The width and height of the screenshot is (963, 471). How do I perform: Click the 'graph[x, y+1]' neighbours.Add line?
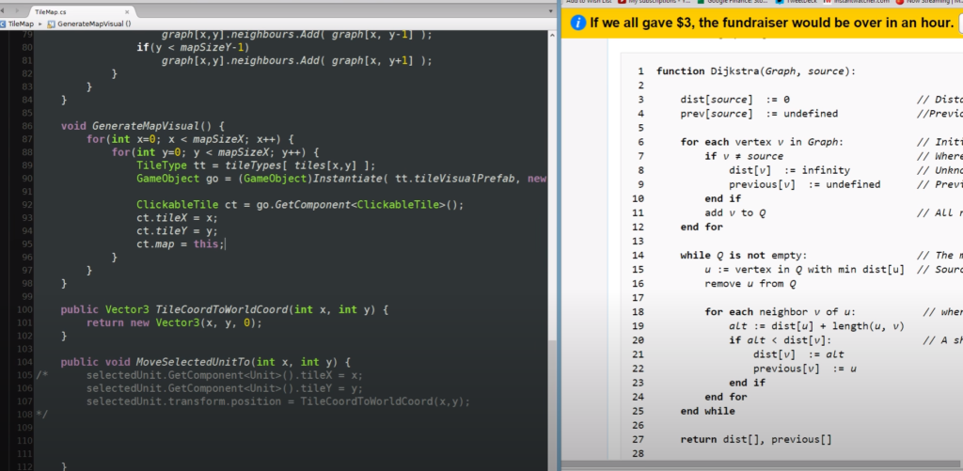296,60
